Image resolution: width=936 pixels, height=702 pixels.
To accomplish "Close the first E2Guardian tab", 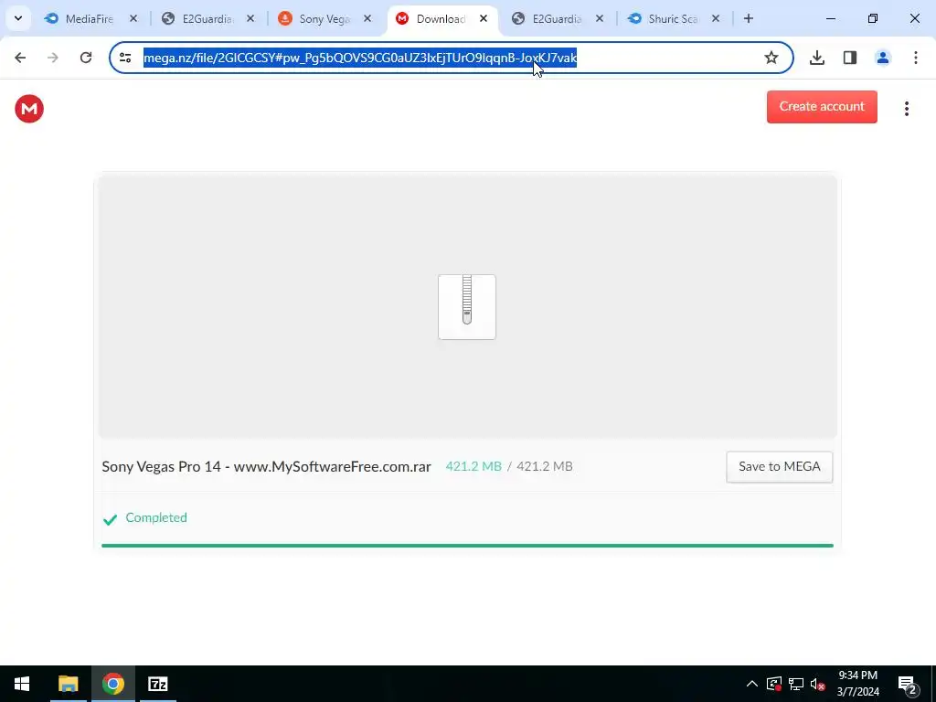I will pyautogui.click(x=250, y=18).
